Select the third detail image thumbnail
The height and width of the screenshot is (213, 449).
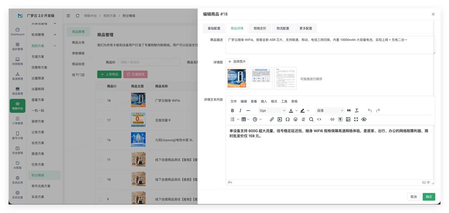[285, 78]
